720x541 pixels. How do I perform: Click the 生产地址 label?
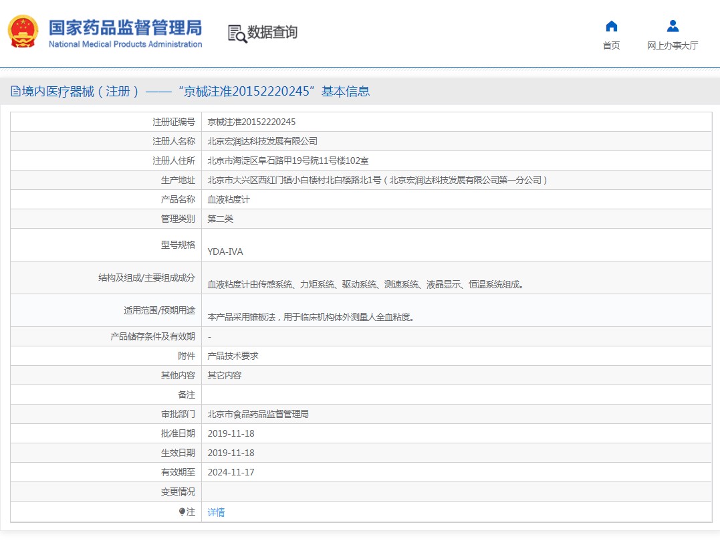click(x=178, y=180)
